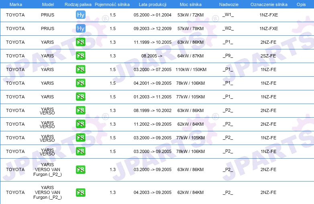Click the hybrid fuel icon for Prius 53kW
The image size is (314, 204).
coord(80,15)
